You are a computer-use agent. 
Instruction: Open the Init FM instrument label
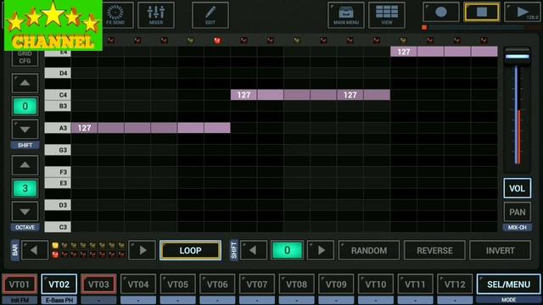pyautogui.click(x=20, y=300)
